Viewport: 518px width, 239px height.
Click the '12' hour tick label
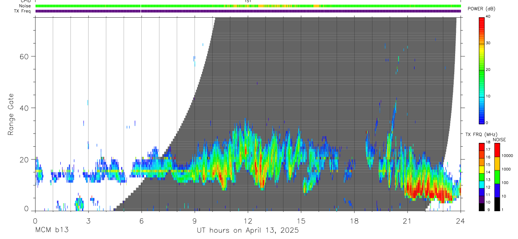click(248, 221)
